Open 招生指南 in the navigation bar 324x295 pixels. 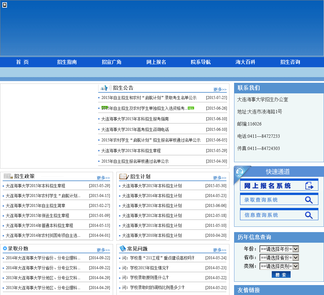coord(67,62)
